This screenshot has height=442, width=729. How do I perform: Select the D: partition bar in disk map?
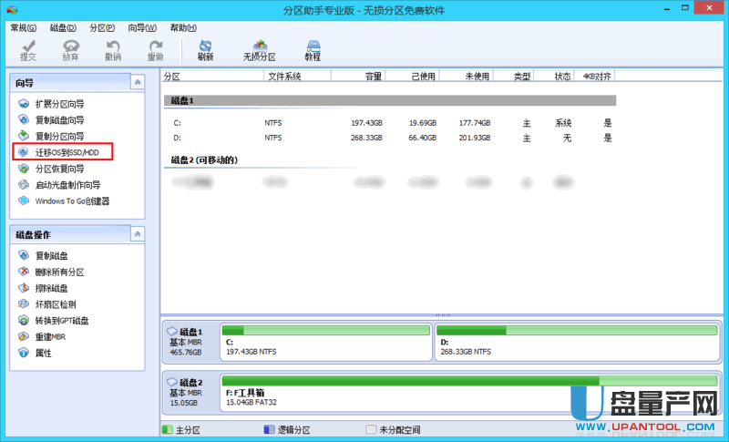point(578,341)
